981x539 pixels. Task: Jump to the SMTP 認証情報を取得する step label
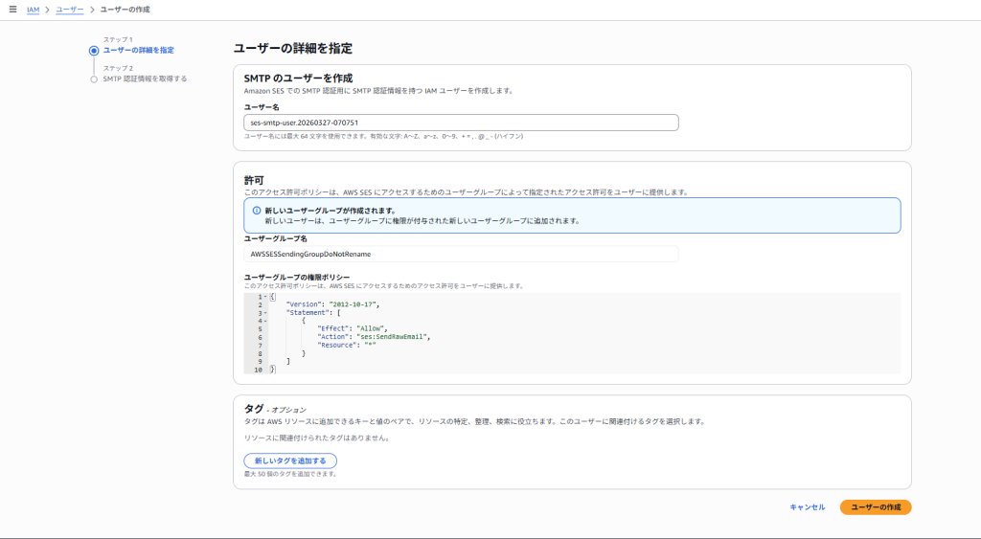145,79
